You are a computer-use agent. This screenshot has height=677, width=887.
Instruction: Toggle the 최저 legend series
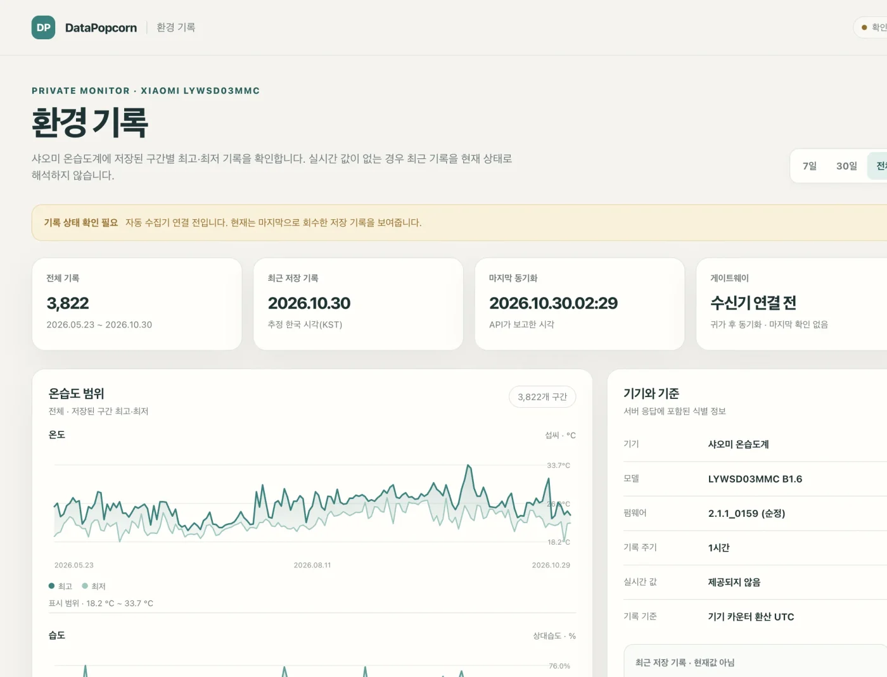point(94,586)
